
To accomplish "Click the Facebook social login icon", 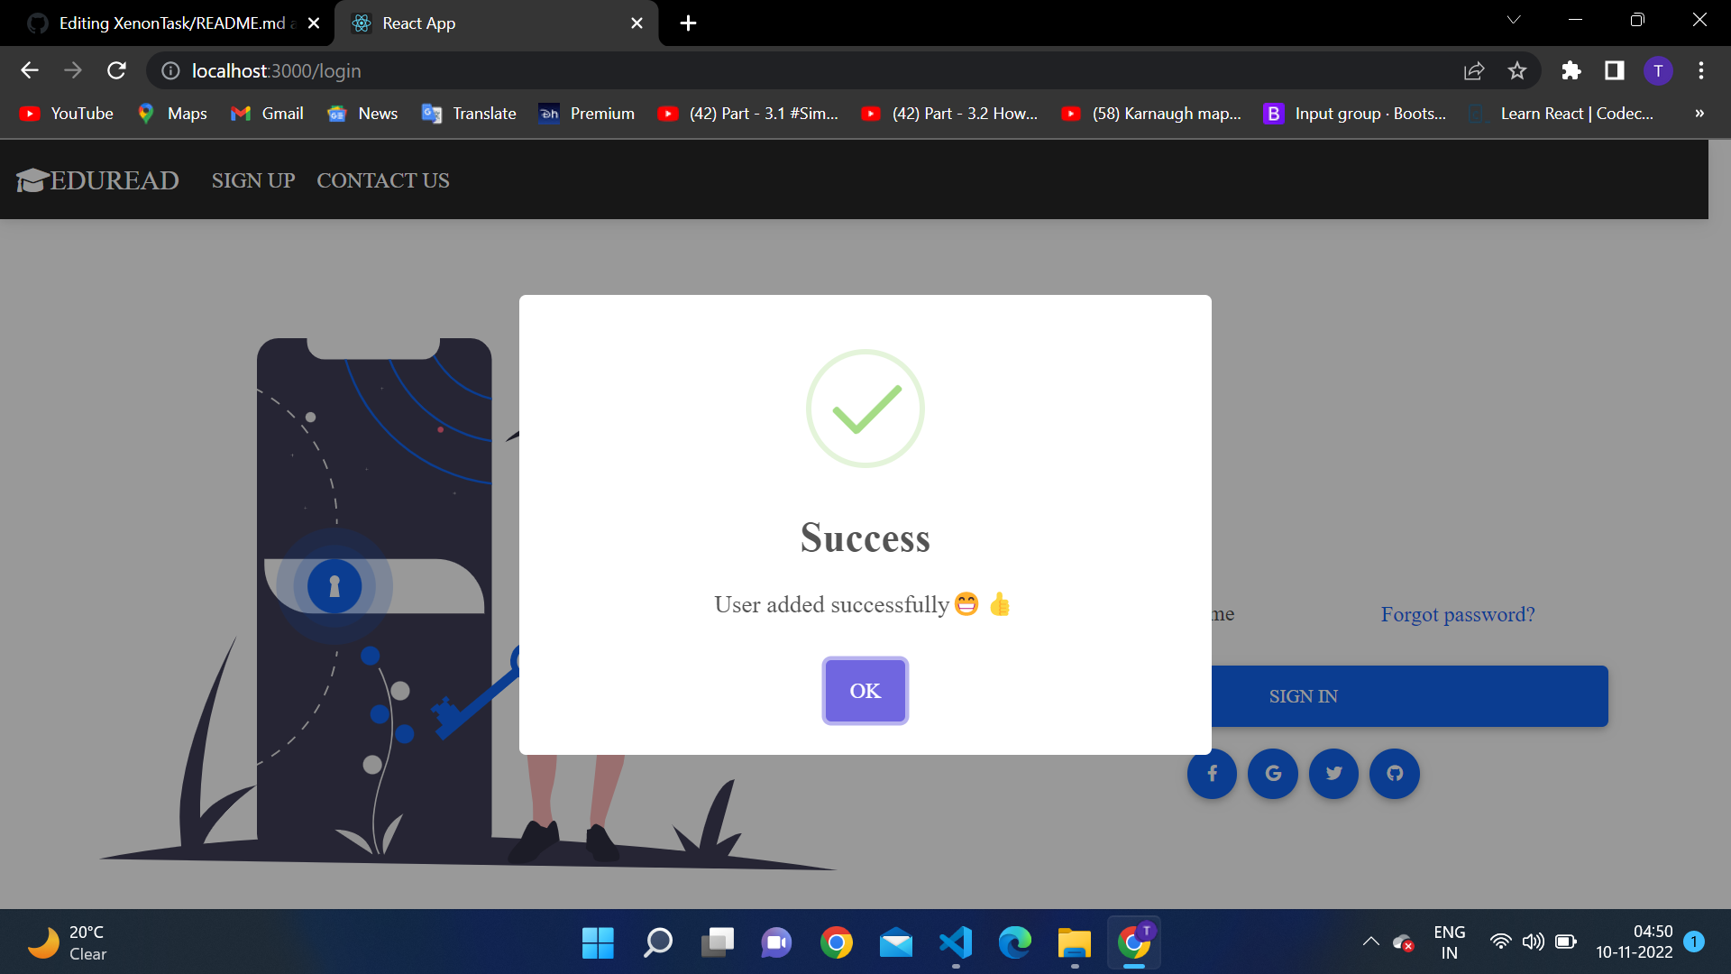I will coord(1212,774).
